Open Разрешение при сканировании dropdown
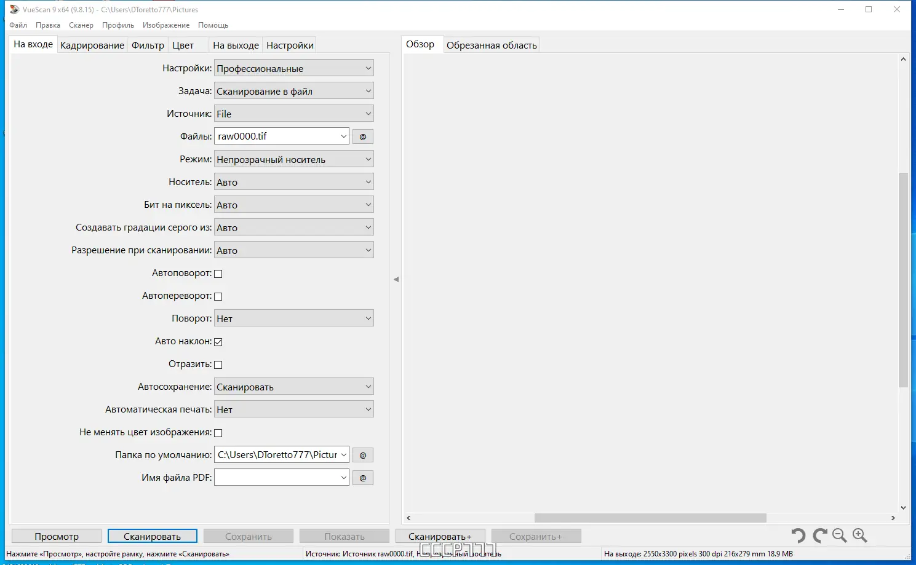The width and height of the screenshot is (916, 565). coord(294,250)
